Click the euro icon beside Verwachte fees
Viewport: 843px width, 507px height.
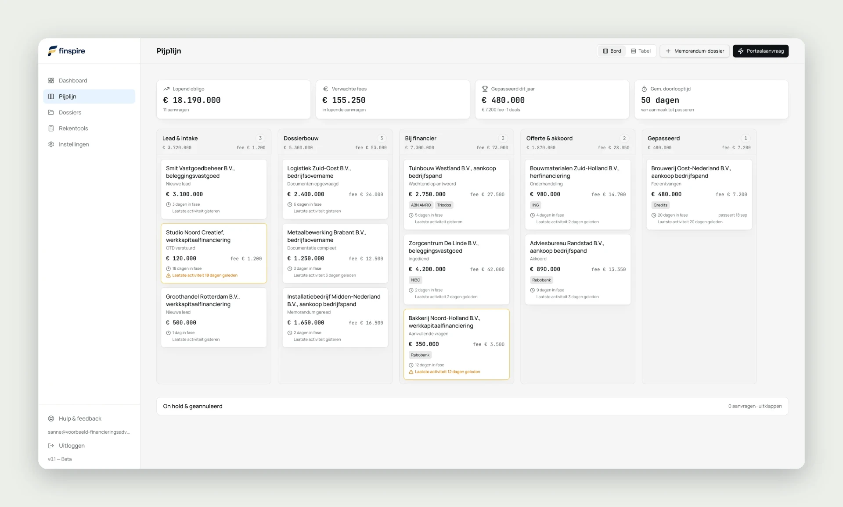point(325,89)
